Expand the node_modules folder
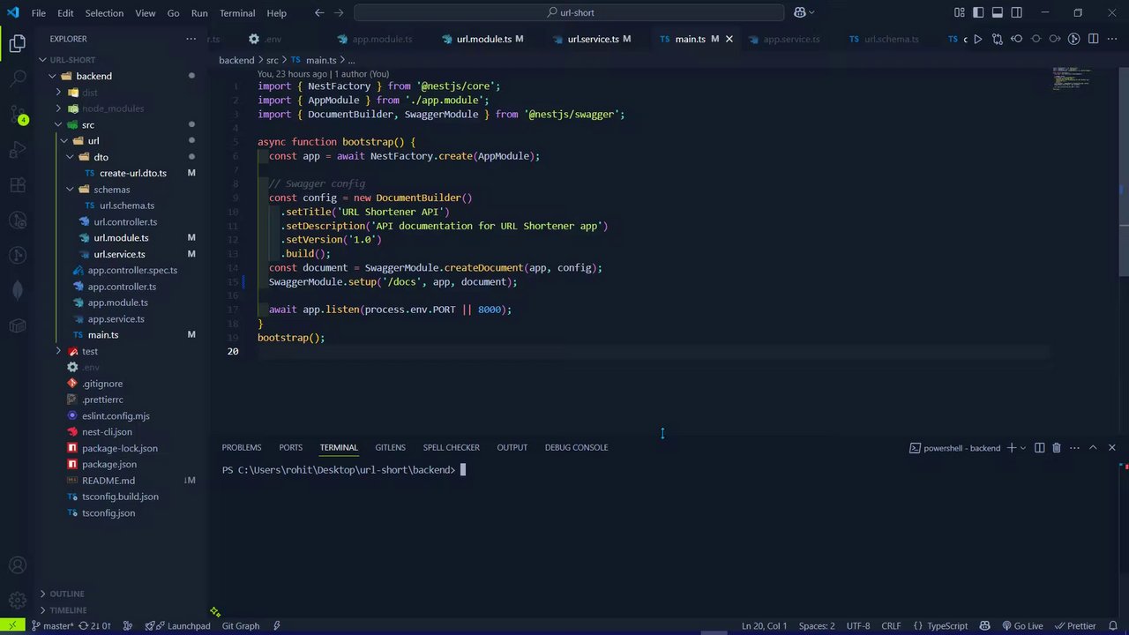The width and height of the screenshot is (1129, 635). (112, 108)
